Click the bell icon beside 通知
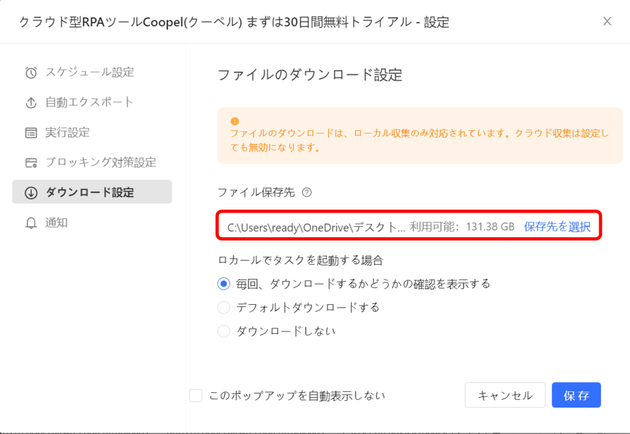This screenshot has height=434, width=630. (x=31, y=223)
